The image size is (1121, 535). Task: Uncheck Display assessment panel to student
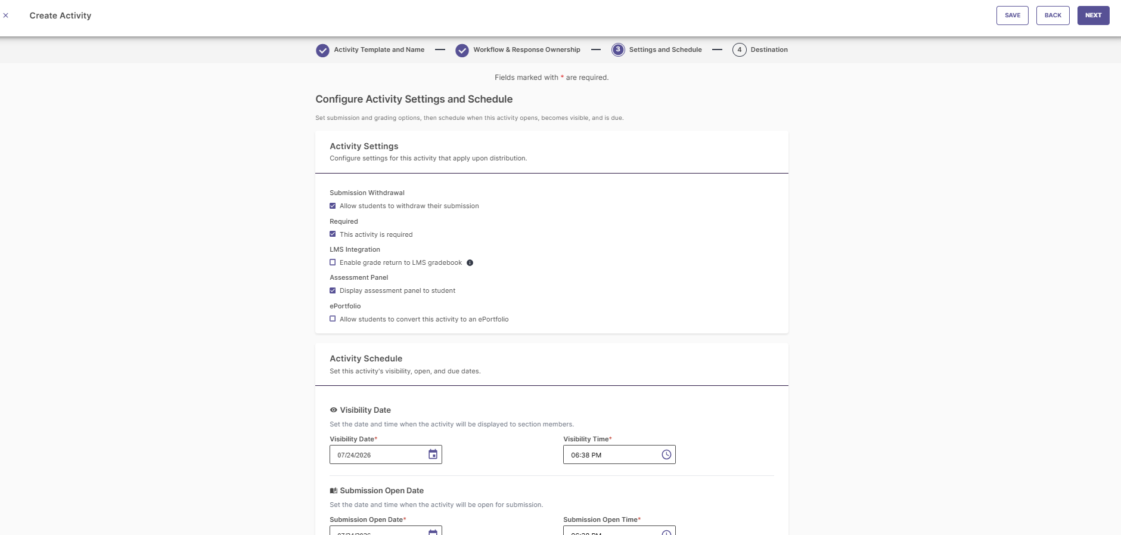[x=333, y=290]
